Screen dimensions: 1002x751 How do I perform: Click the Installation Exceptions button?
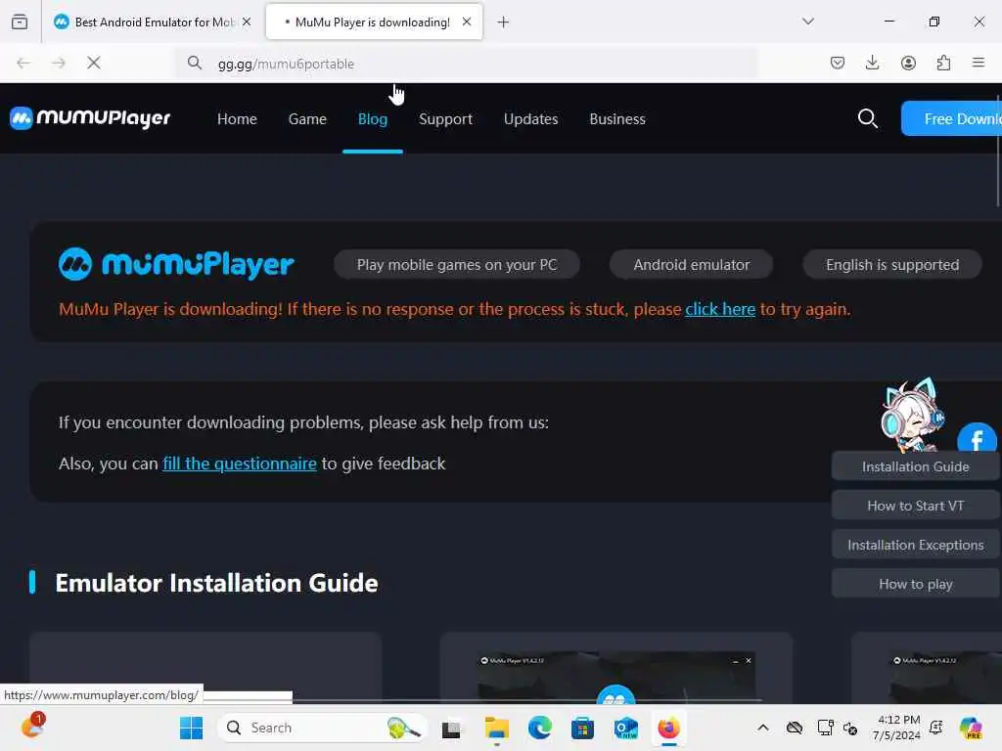[x=915, y=545]
